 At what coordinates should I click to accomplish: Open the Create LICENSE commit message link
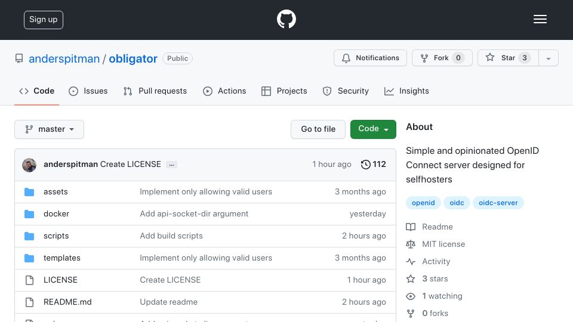[x=131, y=165]
